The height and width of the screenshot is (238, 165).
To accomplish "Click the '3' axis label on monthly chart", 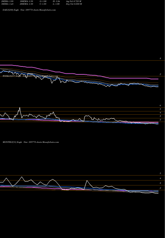I will click(160, 183).
